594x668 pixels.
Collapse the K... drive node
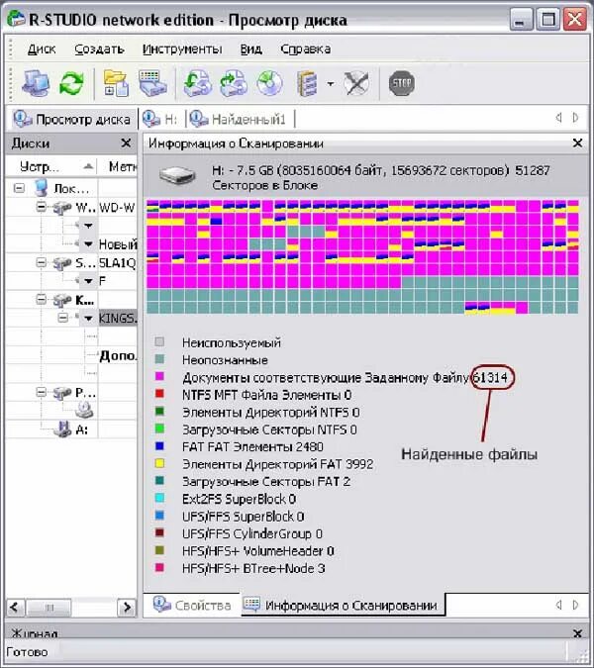(42, 300)
